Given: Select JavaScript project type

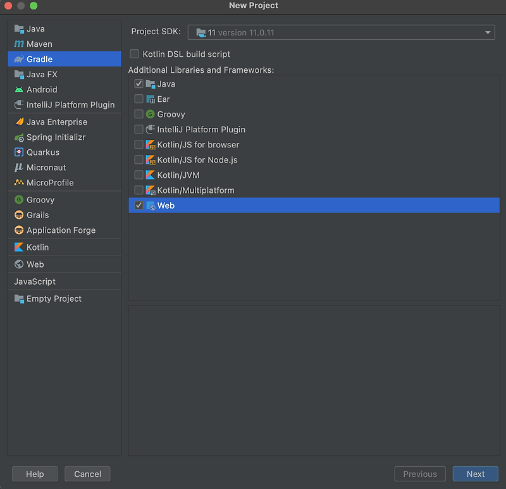Looking at the screenshot, I should coord(35,282).
